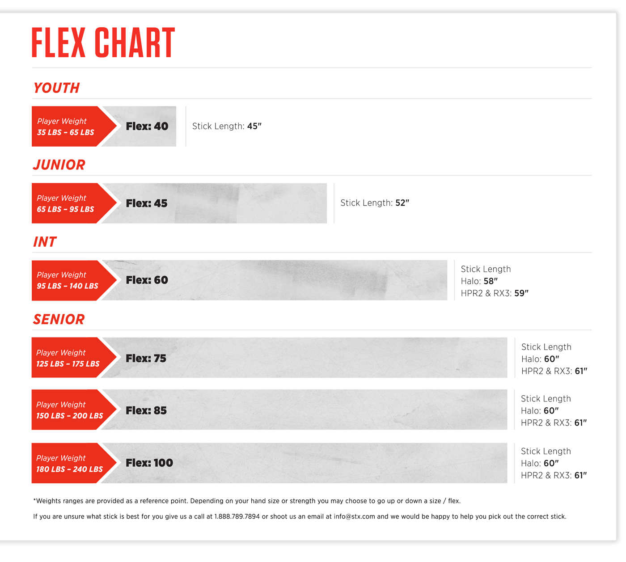Click the FLEX CHART title
This screenshot has width=626, height=562.
[x=103, y=43]
